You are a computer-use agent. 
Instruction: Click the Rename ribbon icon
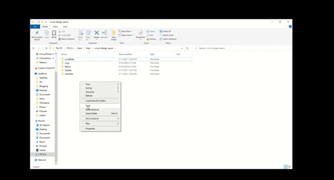coord(104,34)
